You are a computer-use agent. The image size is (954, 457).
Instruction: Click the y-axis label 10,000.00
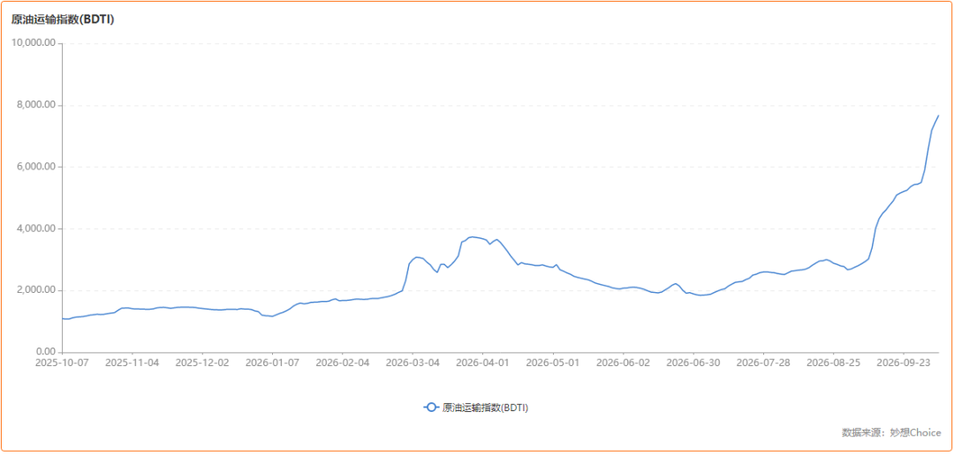[x=34, y=44]
